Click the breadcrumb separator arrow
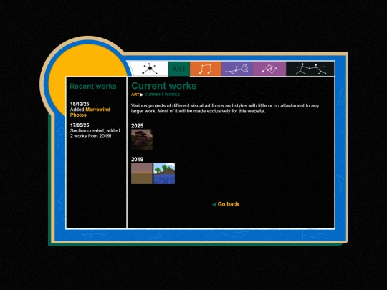The height and width of the screenshot is (290, 387). click(142, 95)
